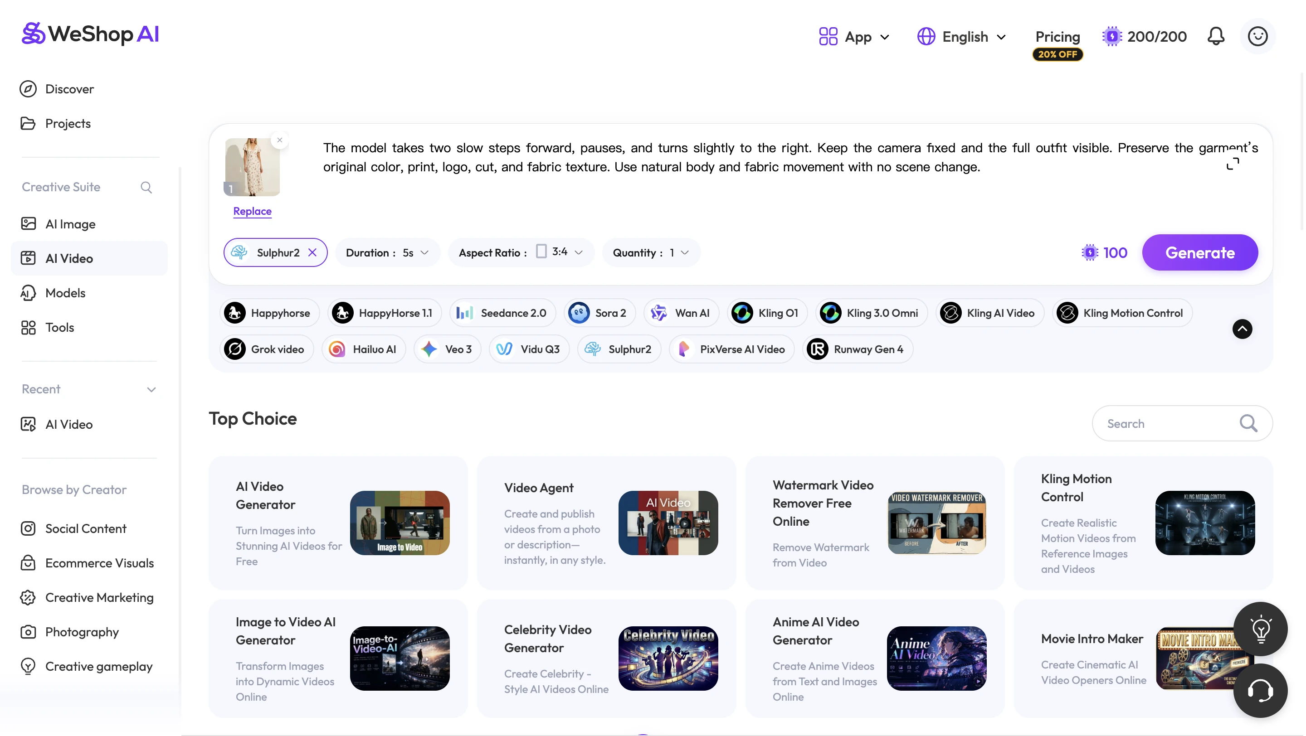Open the idea lightbulb floating button
The height and width of the screenshot is (736, 1306).
click(1260, 629)
